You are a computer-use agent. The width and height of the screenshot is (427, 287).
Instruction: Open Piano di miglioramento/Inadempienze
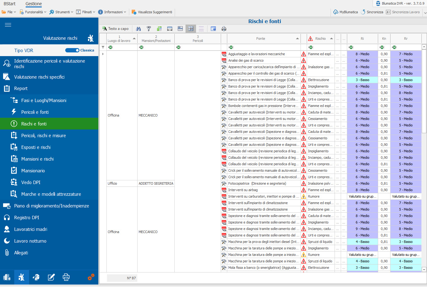tap(49, 206)
